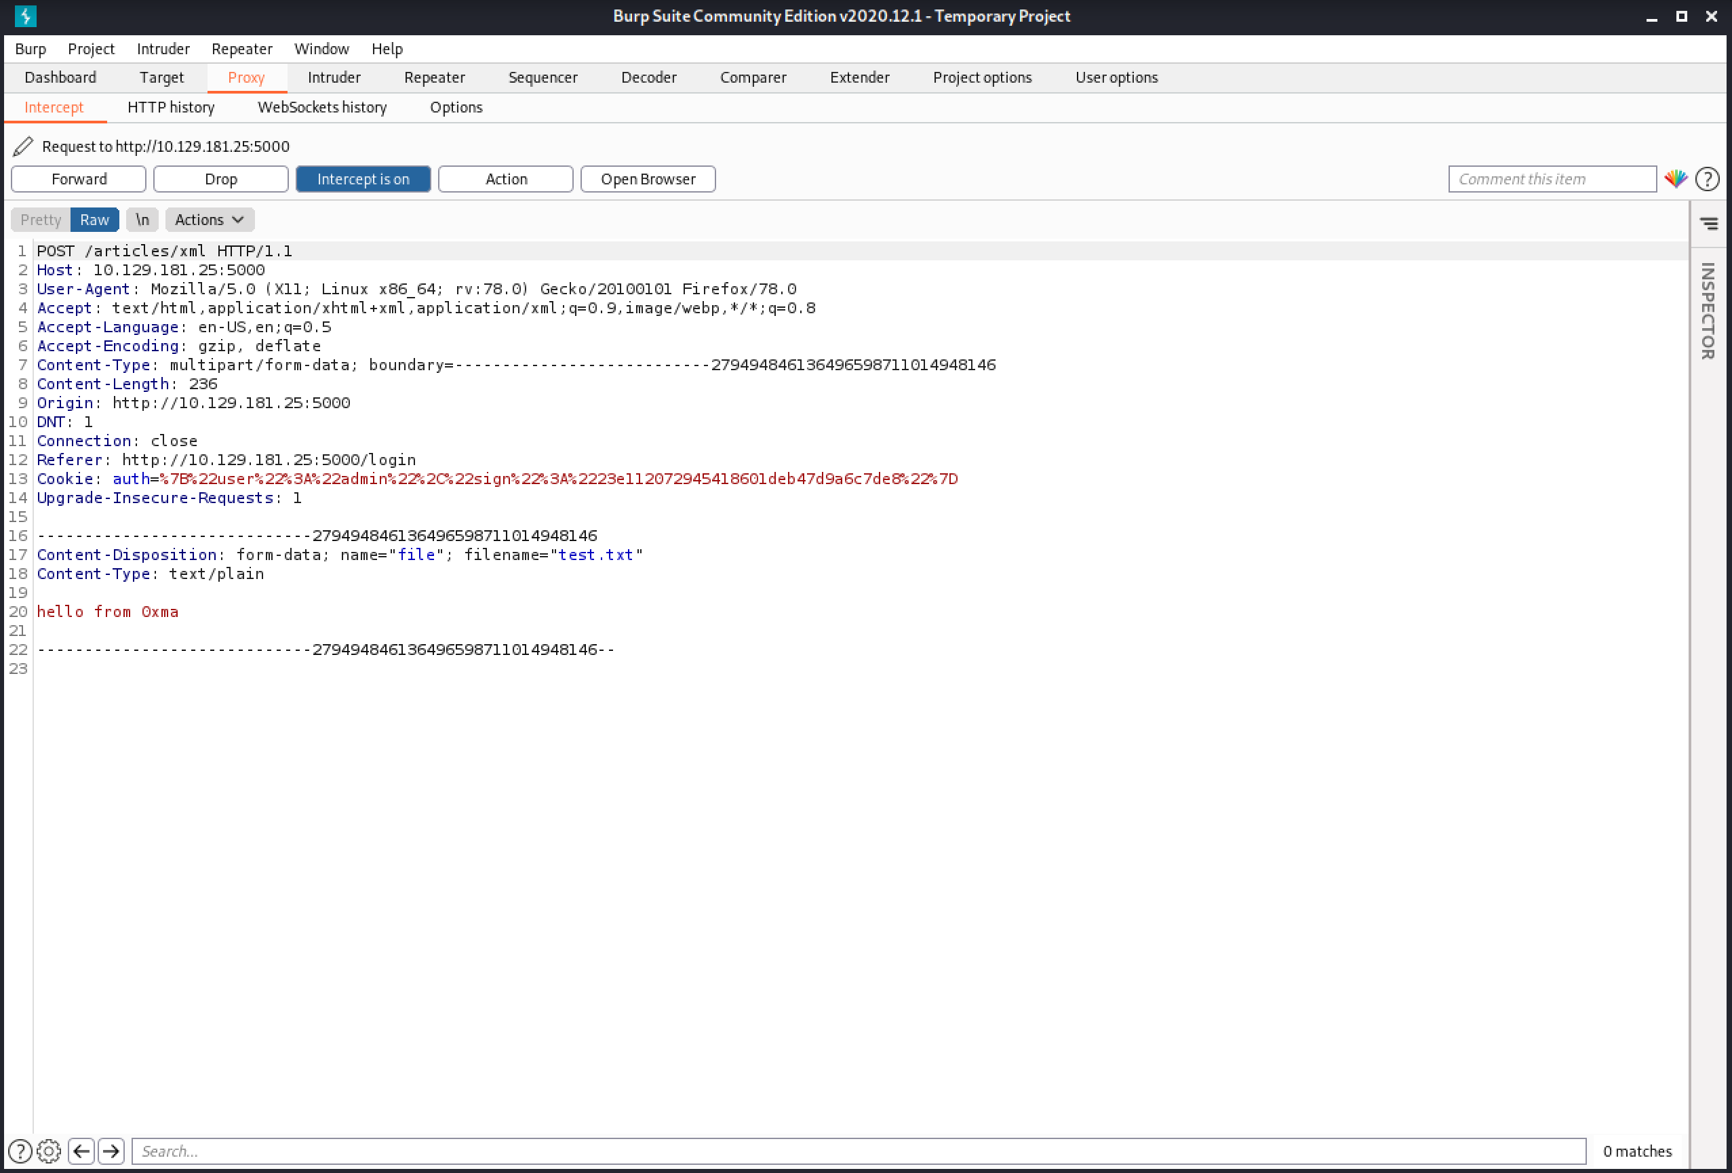Open the Extender tab
Screen dimensions: 1732x1173
coord(860,77)
